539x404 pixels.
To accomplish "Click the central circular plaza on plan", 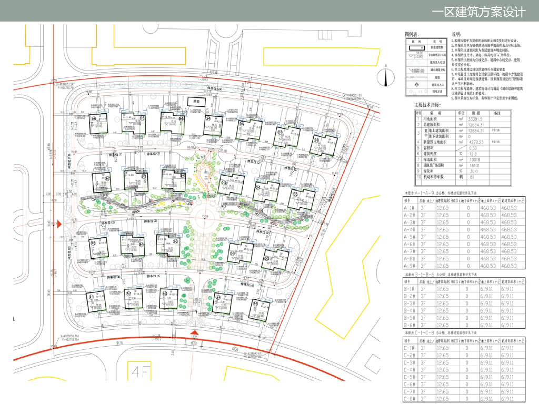I will pyautogui.click(x=205, y=217).
